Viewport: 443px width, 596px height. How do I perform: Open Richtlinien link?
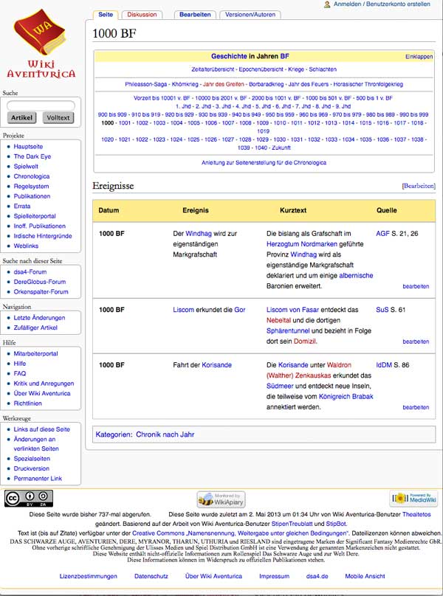pos(28,403)
